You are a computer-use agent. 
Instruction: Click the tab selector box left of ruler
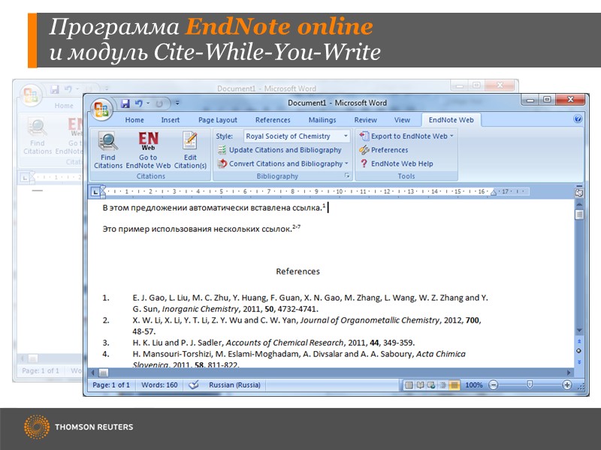coord(95,192)
